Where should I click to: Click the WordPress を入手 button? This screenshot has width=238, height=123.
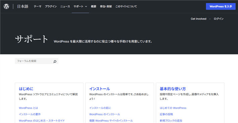click(x=221, y=6)
